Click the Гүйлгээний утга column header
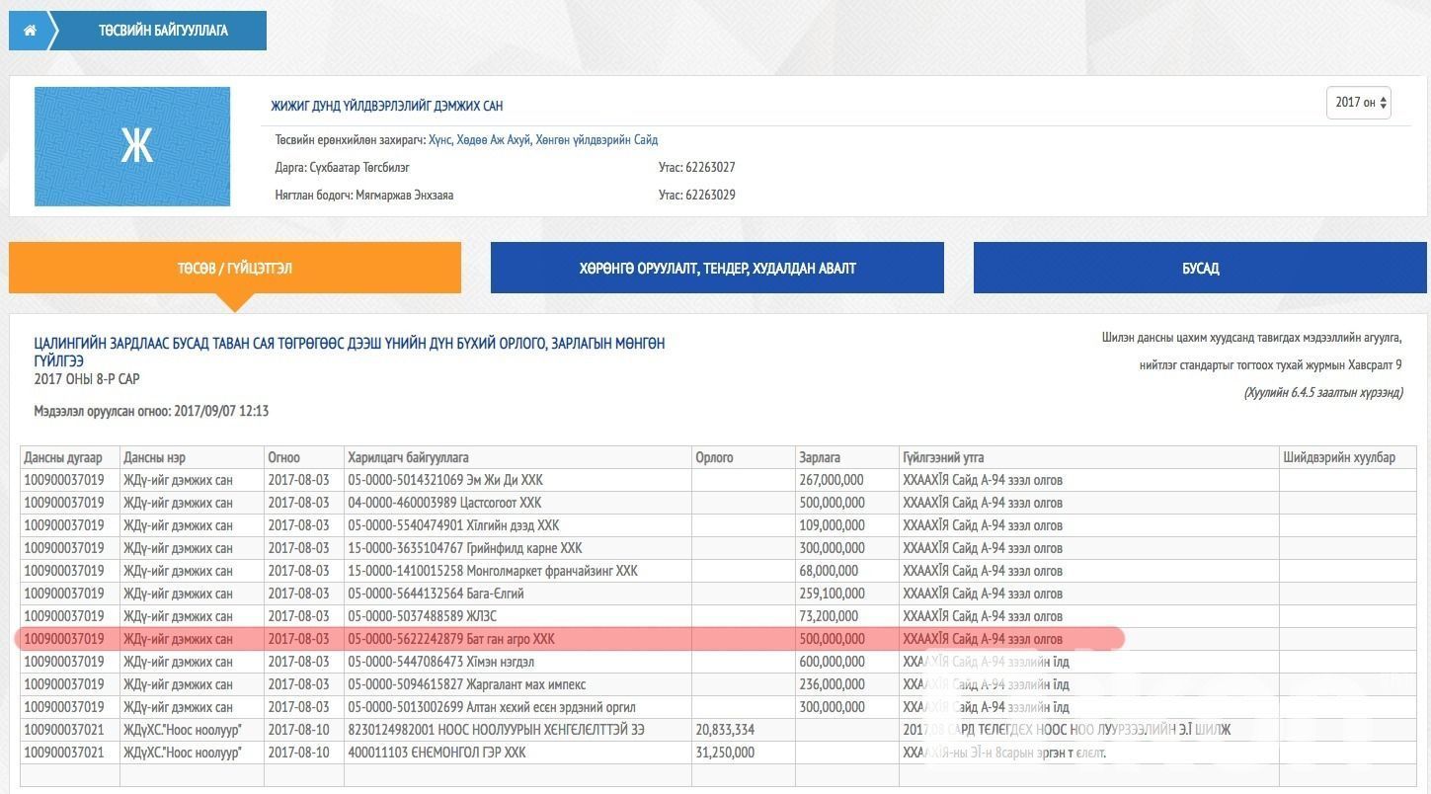The width and height of the screenshot is (1431, 794). pyautogui.click(x=943, y=457)
